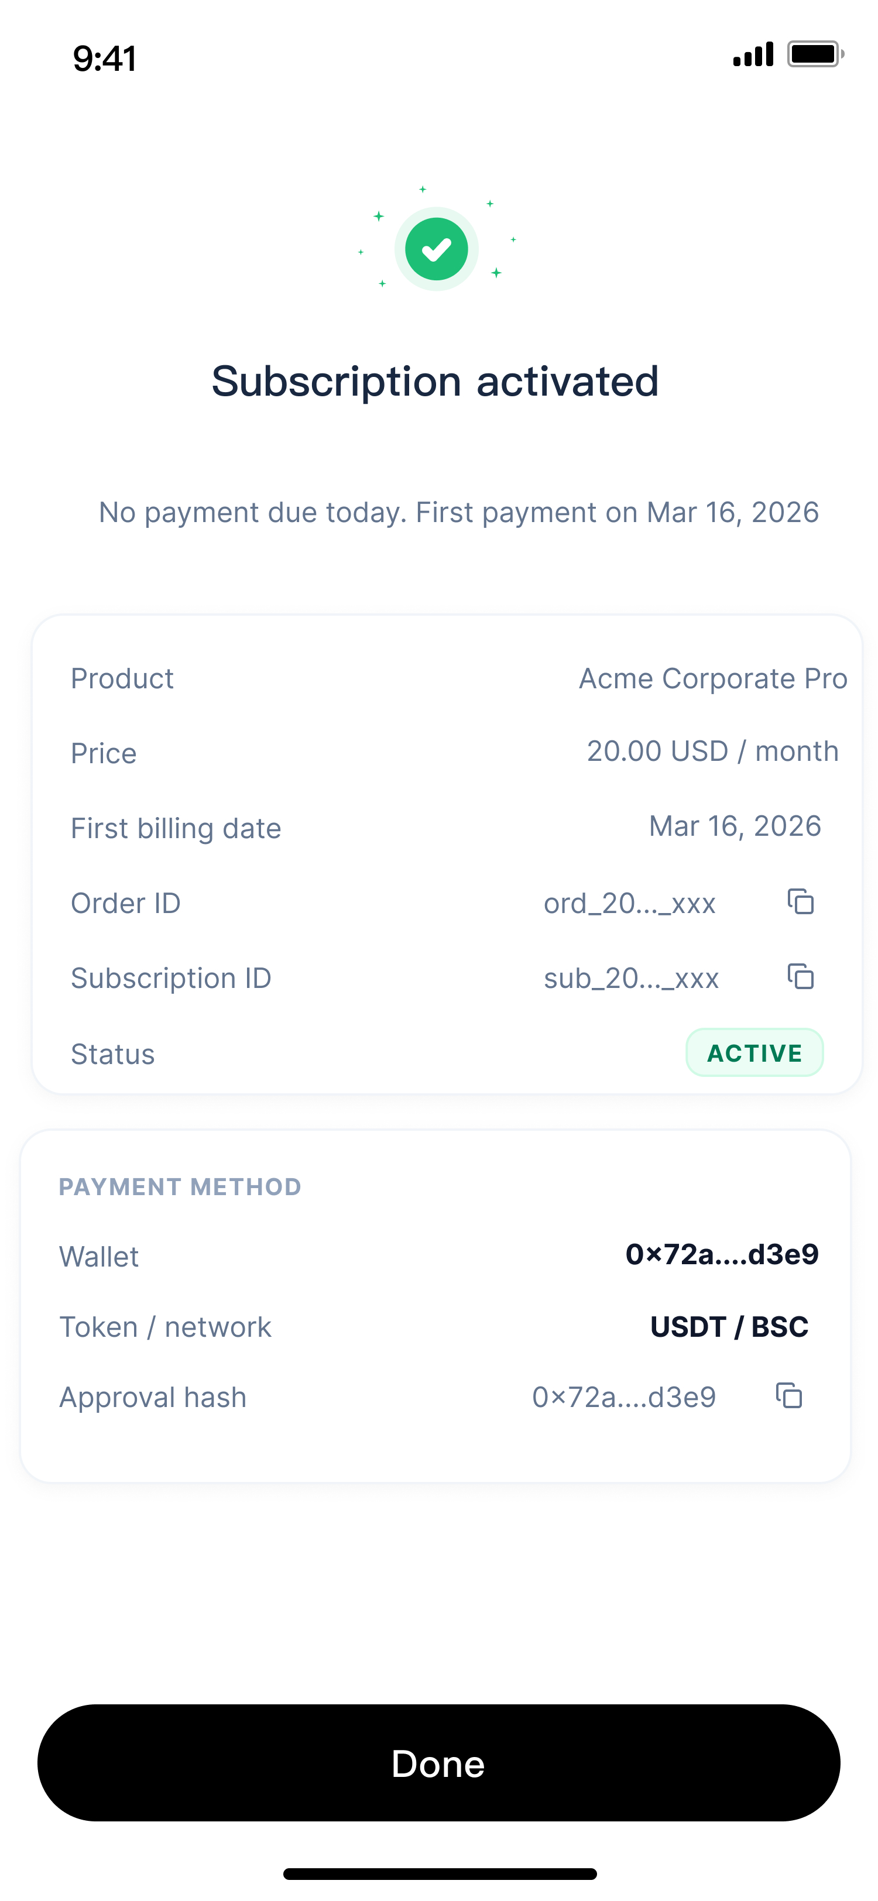Select the truncated sub_20 subscription ID text

coord(631,979)
